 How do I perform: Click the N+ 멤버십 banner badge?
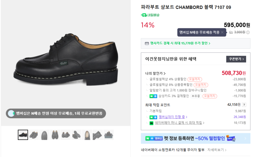(x=154, y=139)
